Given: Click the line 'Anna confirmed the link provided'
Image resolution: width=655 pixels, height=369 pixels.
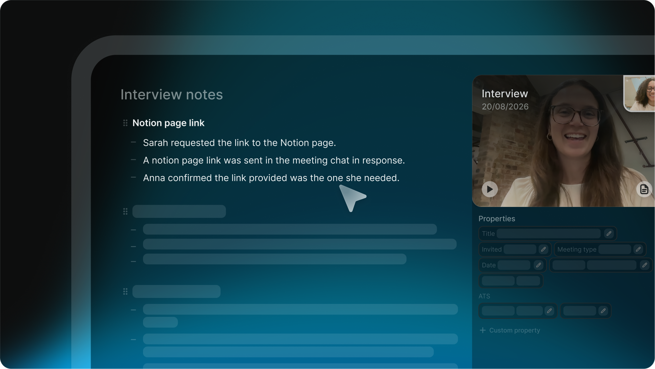Looking at the screenshot, I should (271, 178).
